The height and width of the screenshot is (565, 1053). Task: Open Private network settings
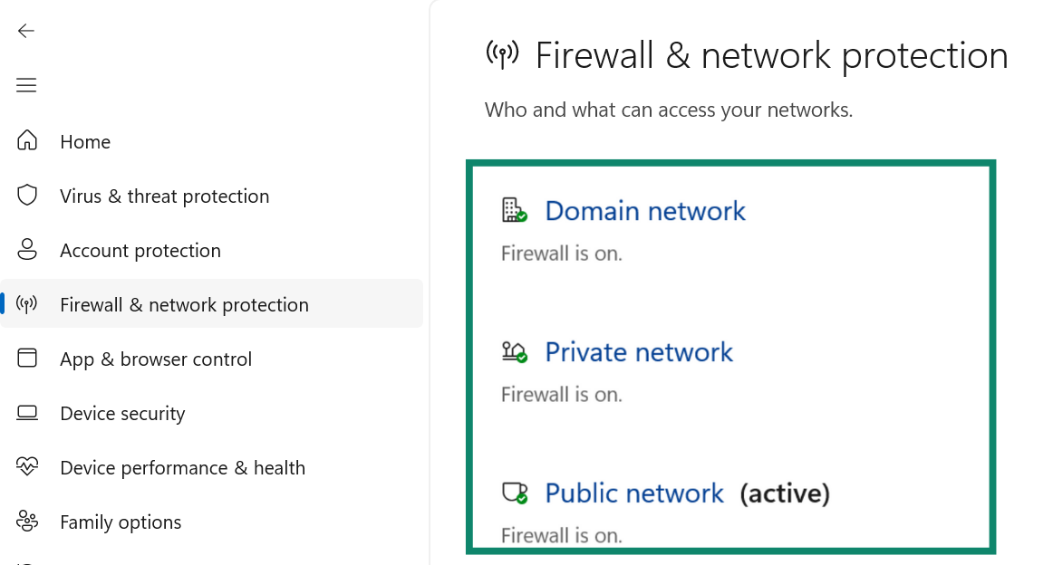(x=638, y=351)
